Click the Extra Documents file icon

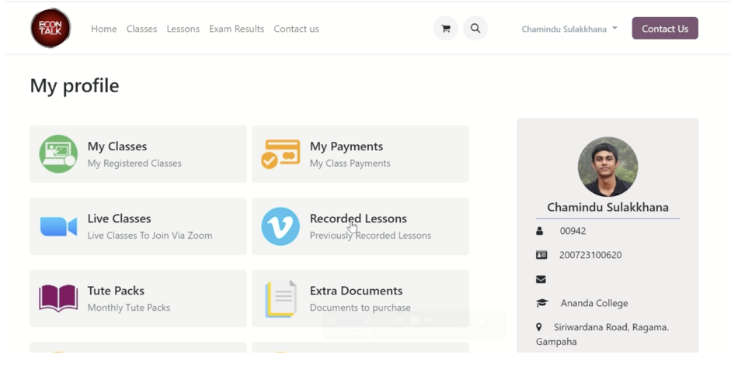(x=280, y=298)
